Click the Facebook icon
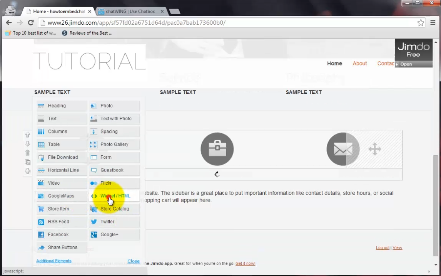The width and height of the screenshot is (441, 276). [41, 235]
